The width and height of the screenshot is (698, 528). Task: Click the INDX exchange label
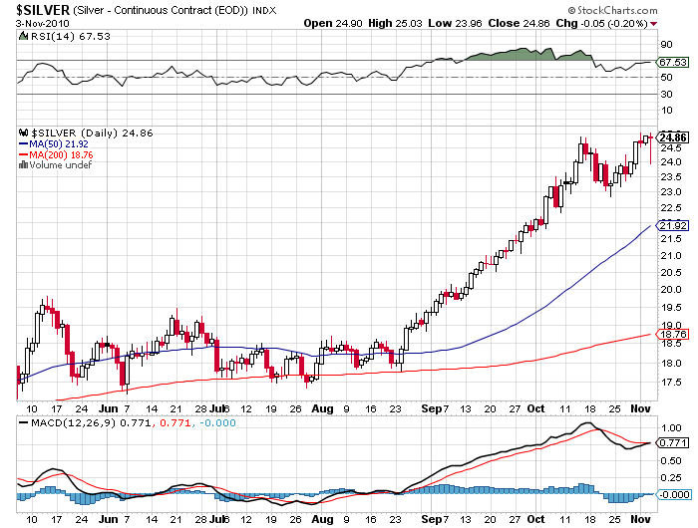tap(264, 10)
